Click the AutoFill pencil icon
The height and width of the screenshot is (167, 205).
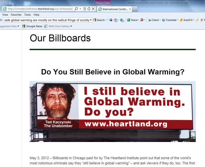[x=181, y=20]
